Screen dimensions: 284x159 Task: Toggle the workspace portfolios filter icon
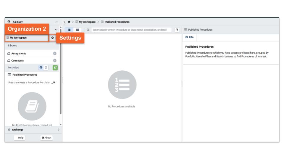pyautogui.click(x=46, y=68)
